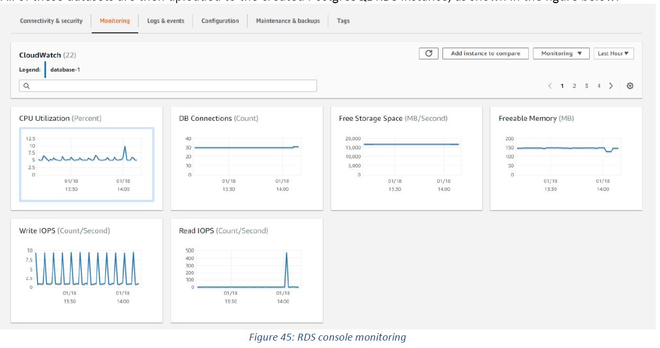Go to next metrics page arrow
Viewport: 660px width, 348px height.
(611, 86)
